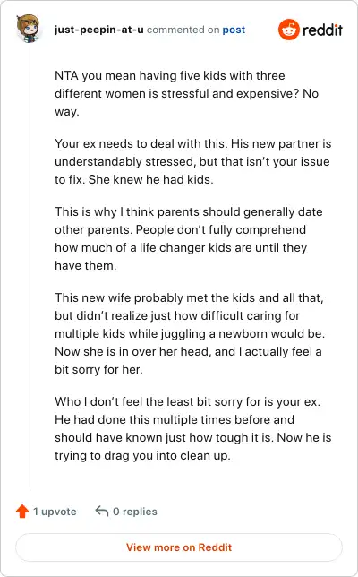Click the "commented on" header text

tap(183, 30)
